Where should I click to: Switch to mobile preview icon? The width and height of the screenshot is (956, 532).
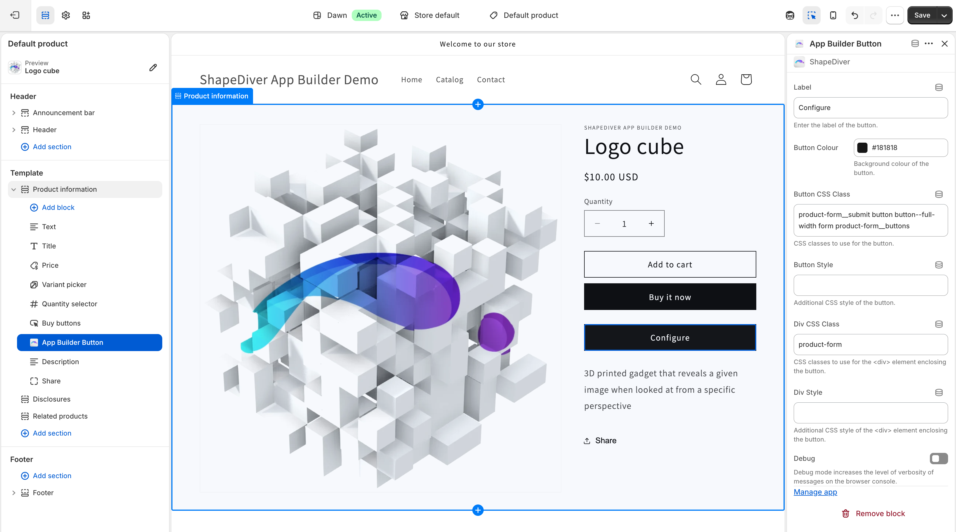point(833,15)
